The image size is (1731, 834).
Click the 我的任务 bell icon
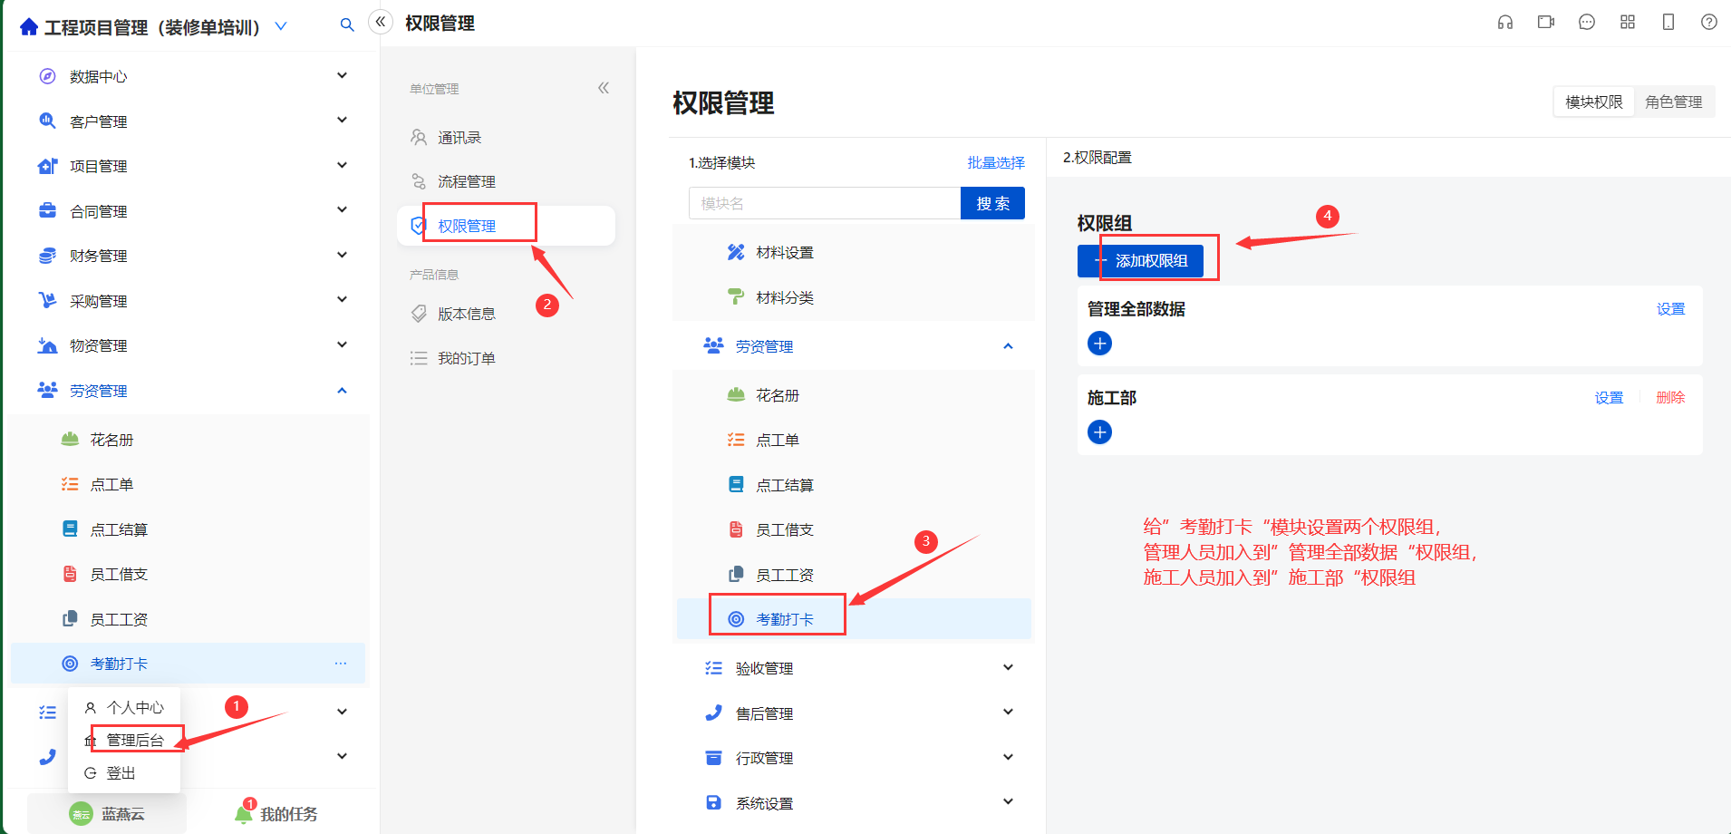point(244,813)
